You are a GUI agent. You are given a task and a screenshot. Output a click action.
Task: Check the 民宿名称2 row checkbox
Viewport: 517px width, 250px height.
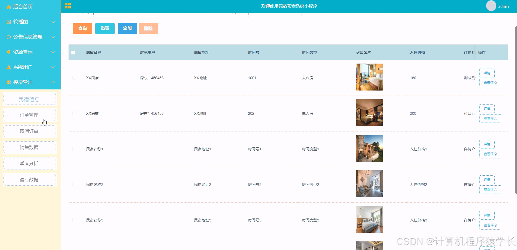click(x=74, y=185)
